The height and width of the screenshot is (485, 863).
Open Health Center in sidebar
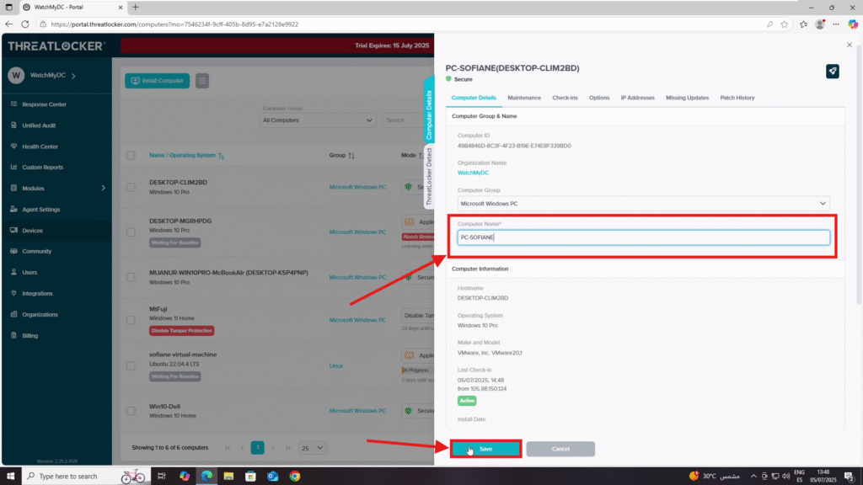point(40,147)
